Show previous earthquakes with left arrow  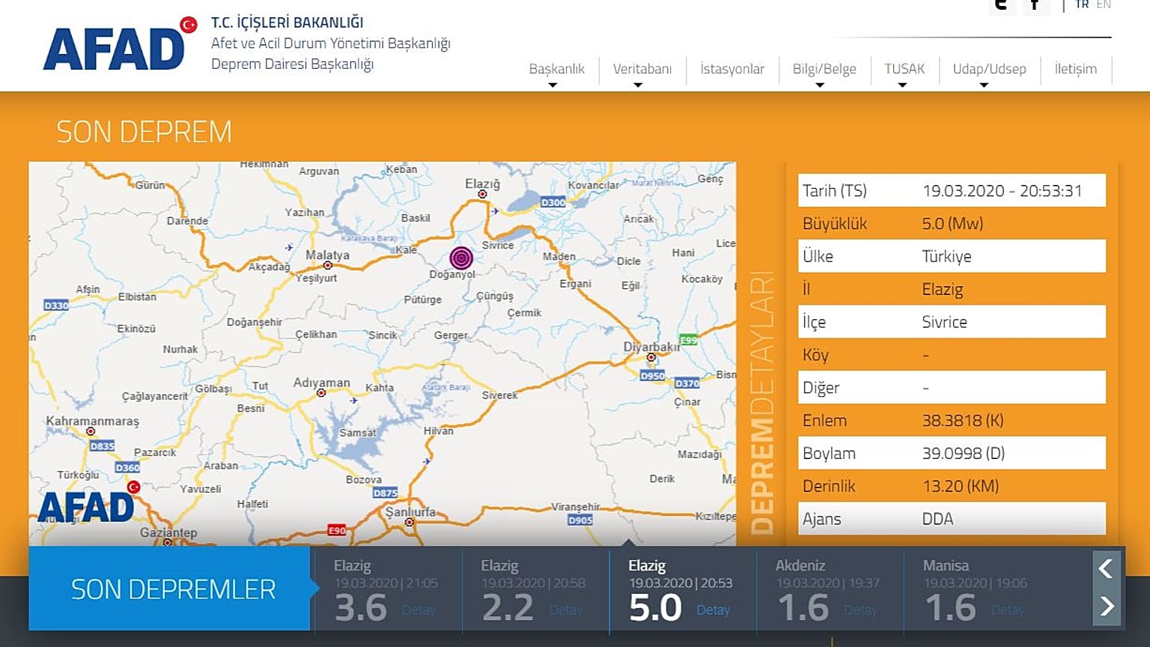click(x=1106, y=569)
